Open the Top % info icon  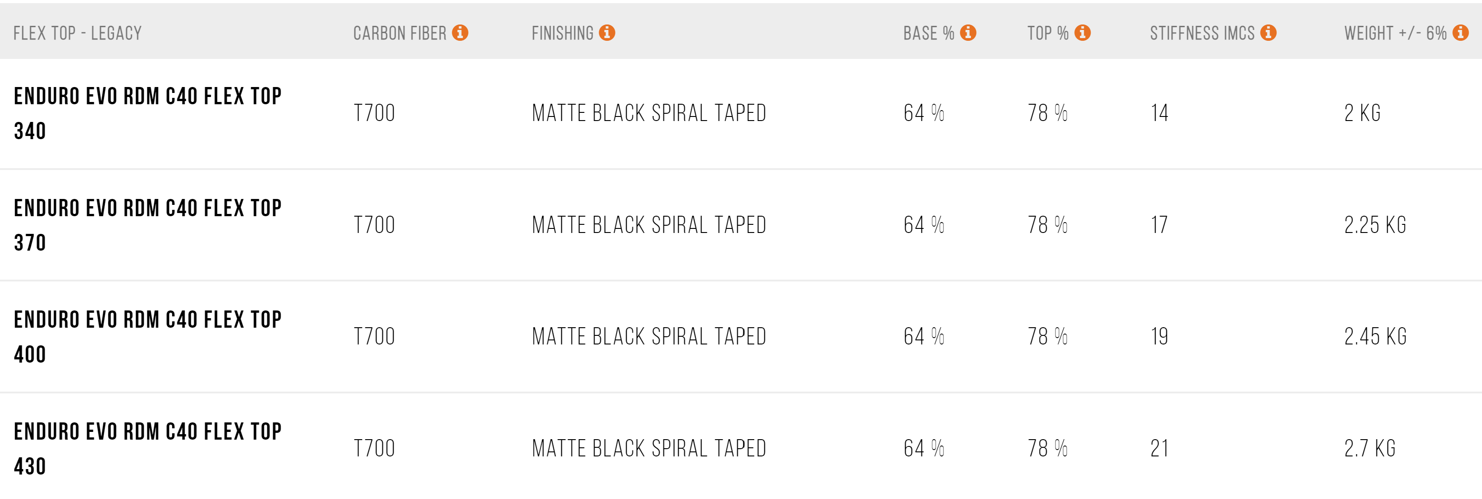click(x=1083, y=33)
